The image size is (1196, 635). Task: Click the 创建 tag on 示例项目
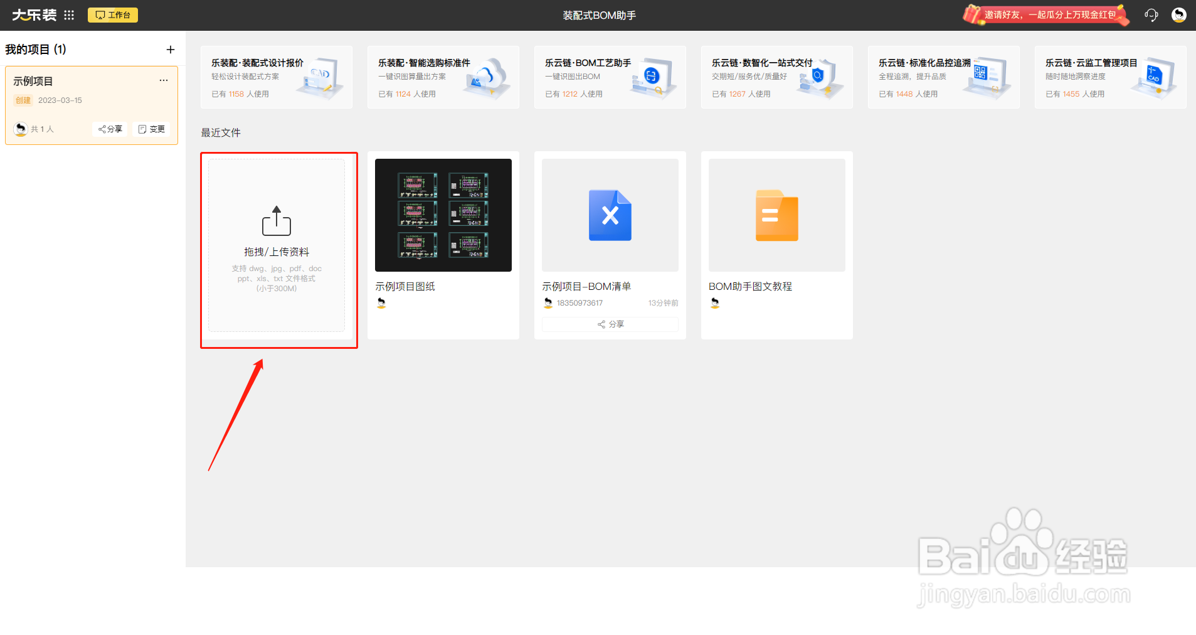click(x=23, y=100)
